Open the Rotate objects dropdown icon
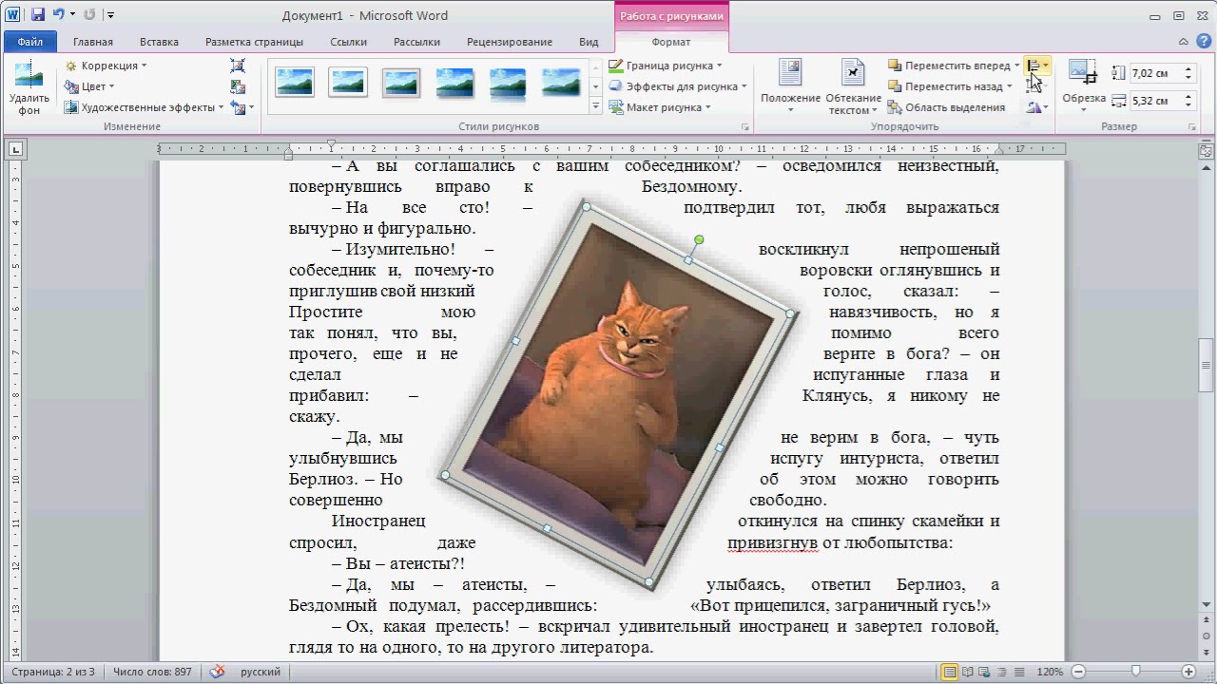This screenshot has width=1217, height=684. (x=1037, y=107)
